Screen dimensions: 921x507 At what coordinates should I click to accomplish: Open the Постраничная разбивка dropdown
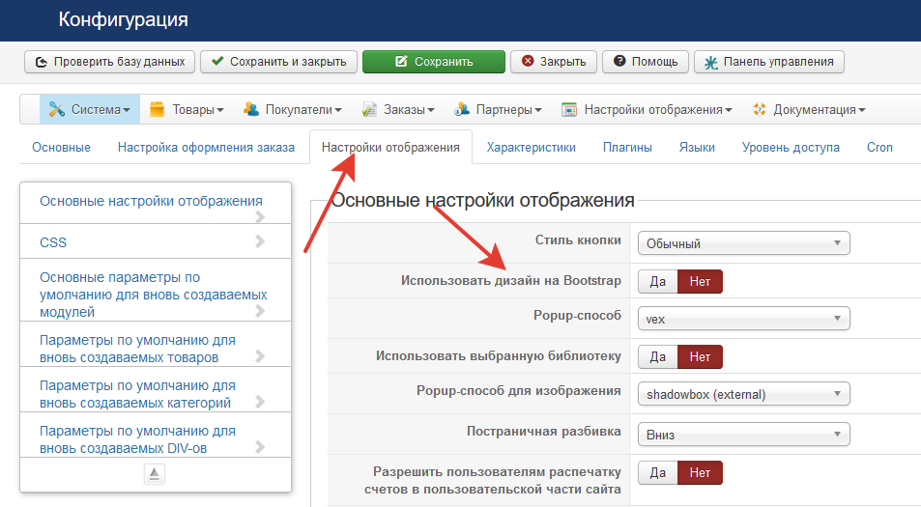(x=743, y=435)
